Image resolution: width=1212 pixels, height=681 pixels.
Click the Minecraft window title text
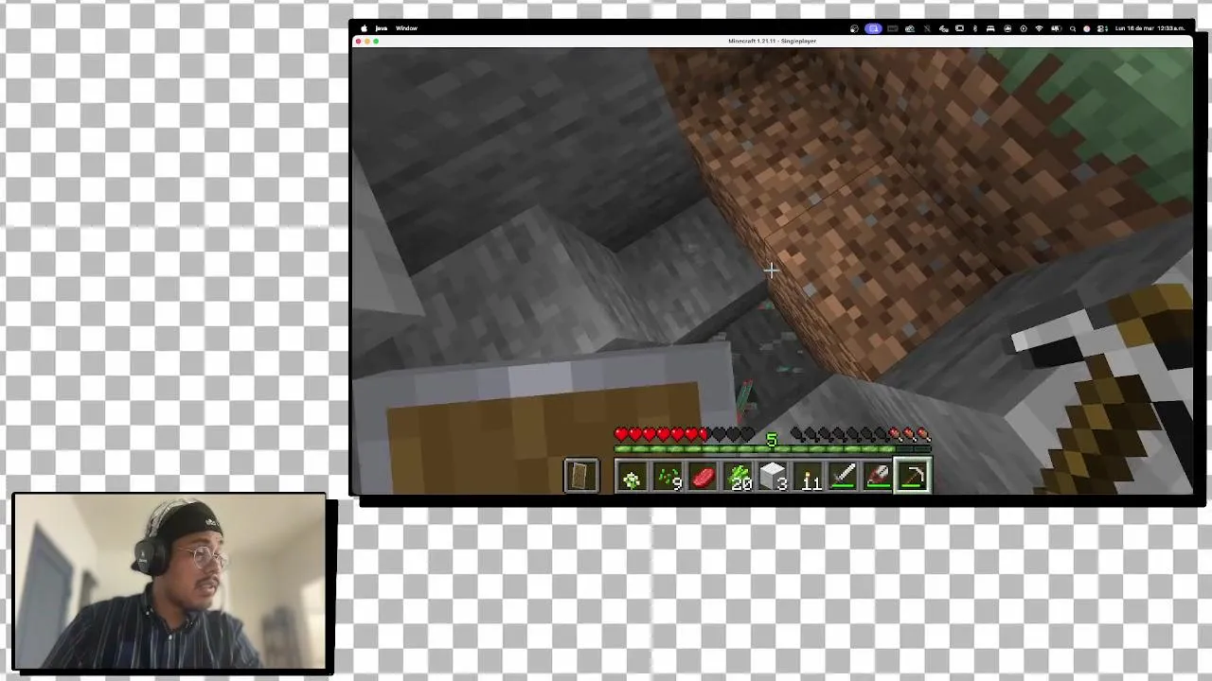point(772,42)
